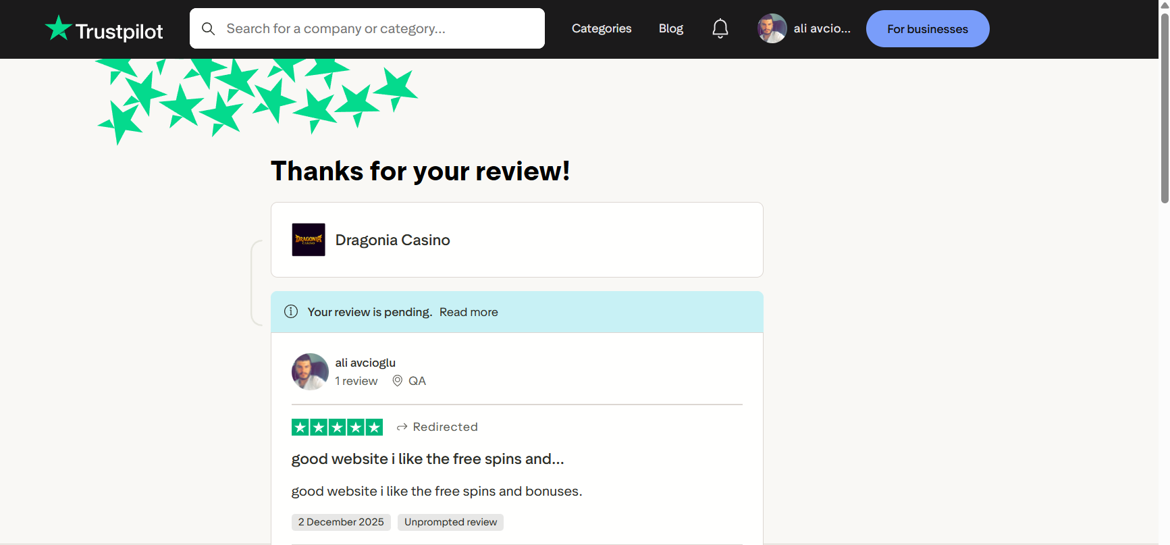Open the ali avcio... account dropdown
1170x545 pixels.
point(822,28)
